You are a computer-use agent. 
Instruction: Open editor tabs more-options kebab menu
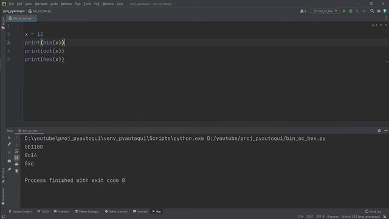click(x=386, y=18)
